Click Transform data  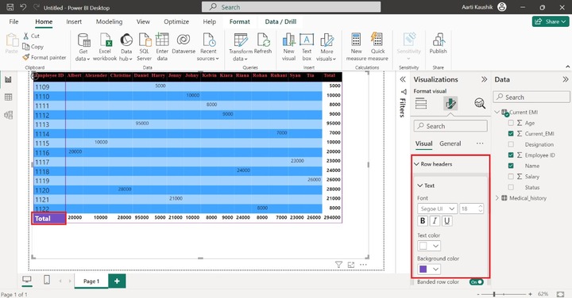pos(241,47)
